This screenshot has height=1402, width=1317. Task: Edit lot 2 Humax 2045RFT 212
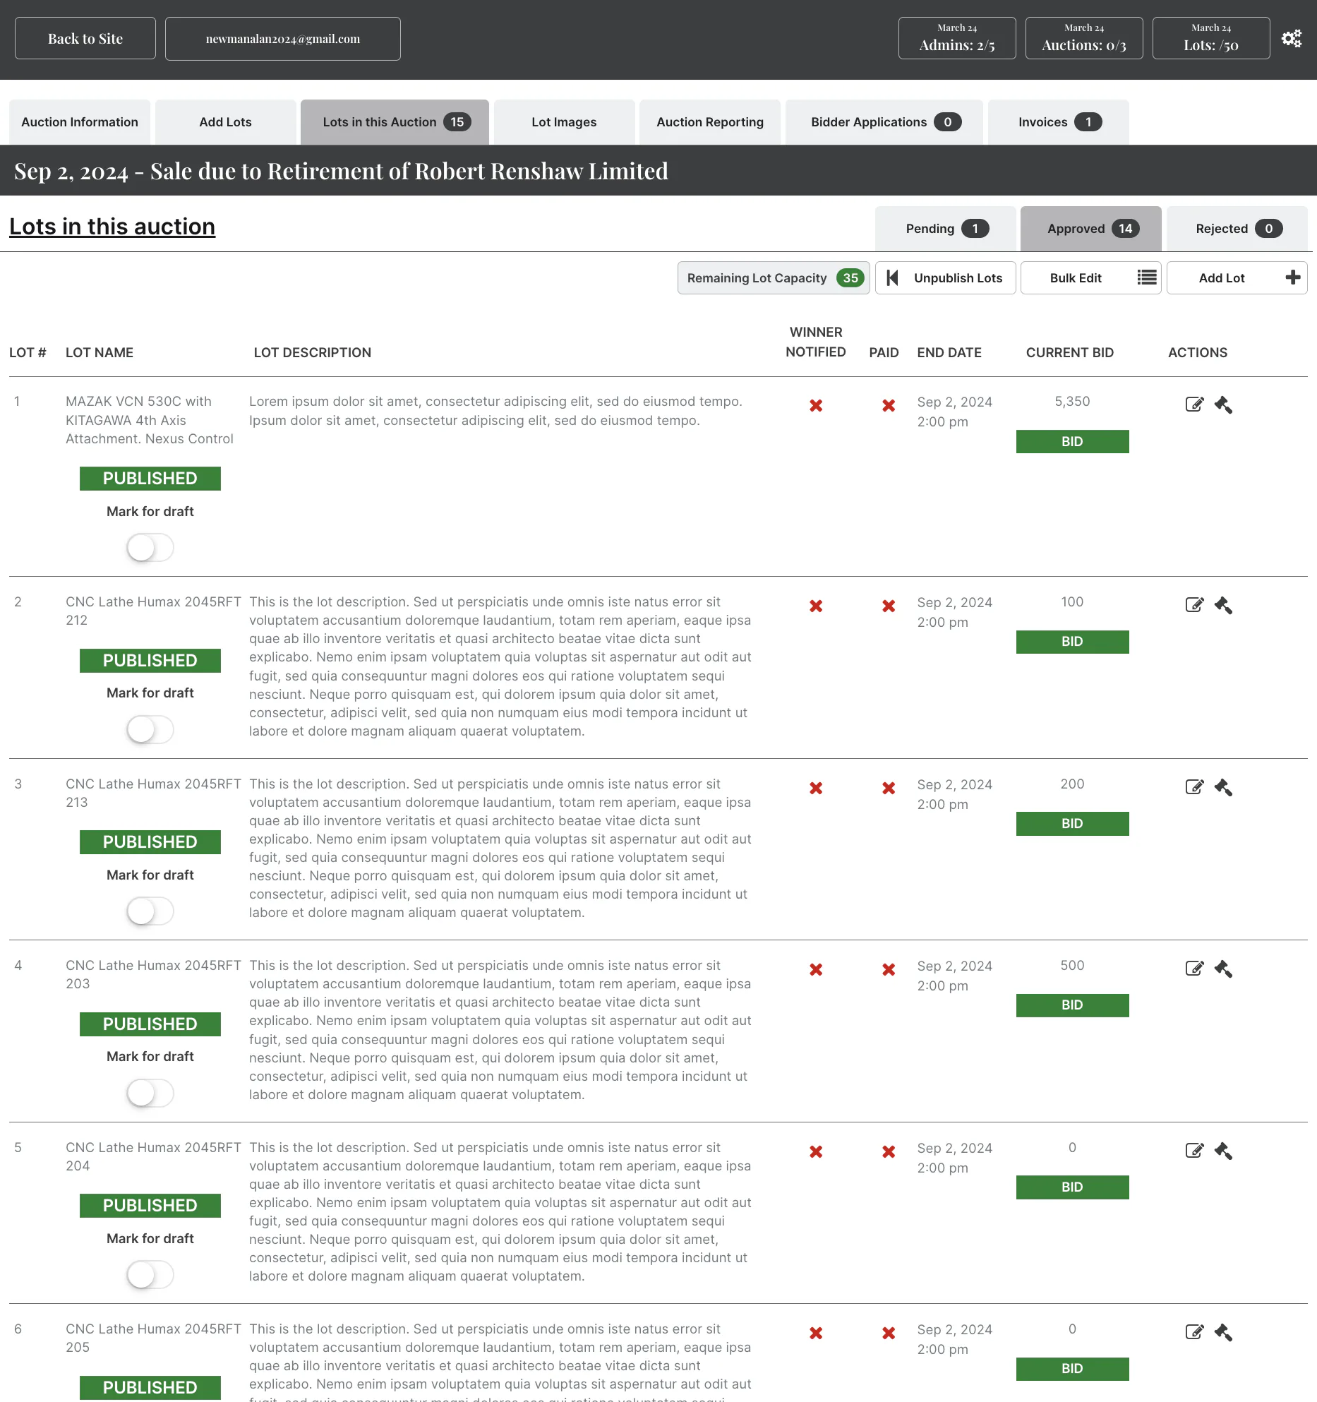point(1194,605)
